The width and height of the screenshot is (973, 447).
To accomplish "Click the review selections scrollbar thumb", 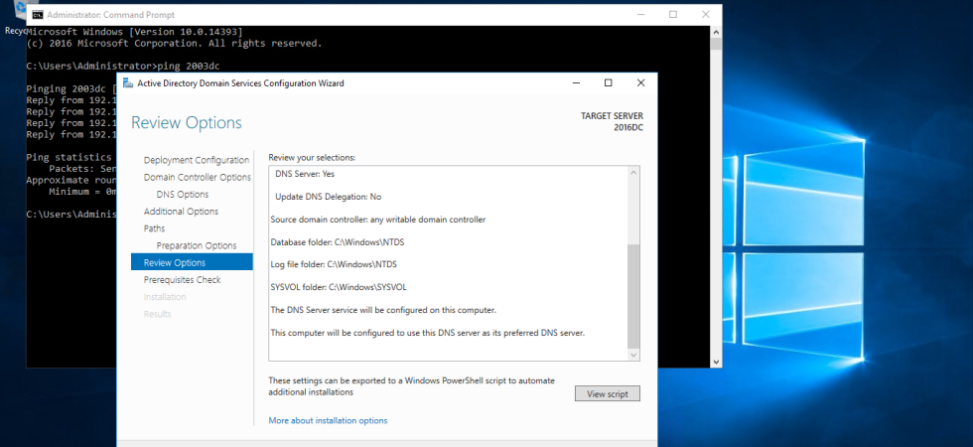I will tap(633, 296).
